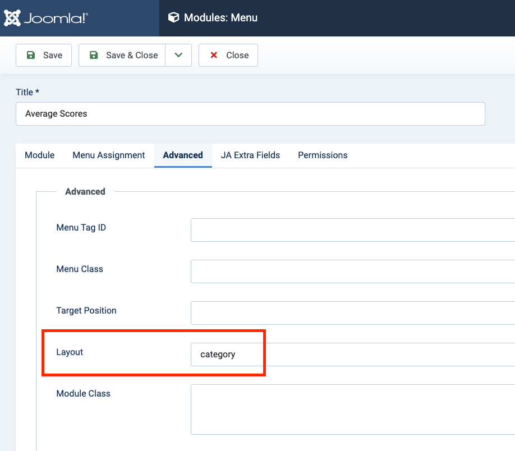Select the Advanced tab

point(183,155)
